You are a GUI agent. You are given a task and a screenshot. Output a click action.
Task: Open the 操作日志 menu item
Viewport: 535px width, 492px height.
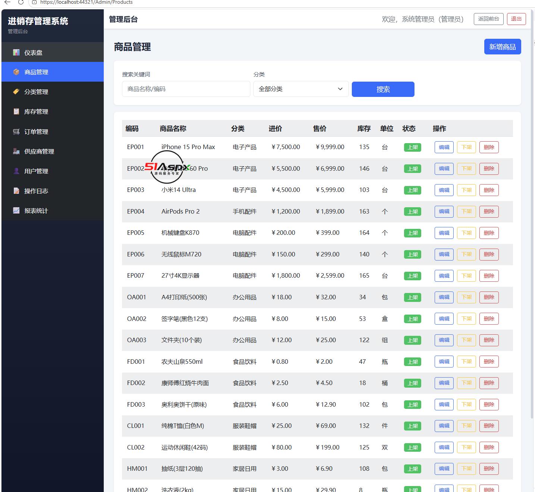53,191
